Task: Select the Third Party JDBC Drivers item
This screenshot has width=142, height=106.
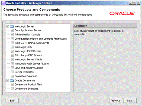Action: pyautogui.click(x=28, y=55)
